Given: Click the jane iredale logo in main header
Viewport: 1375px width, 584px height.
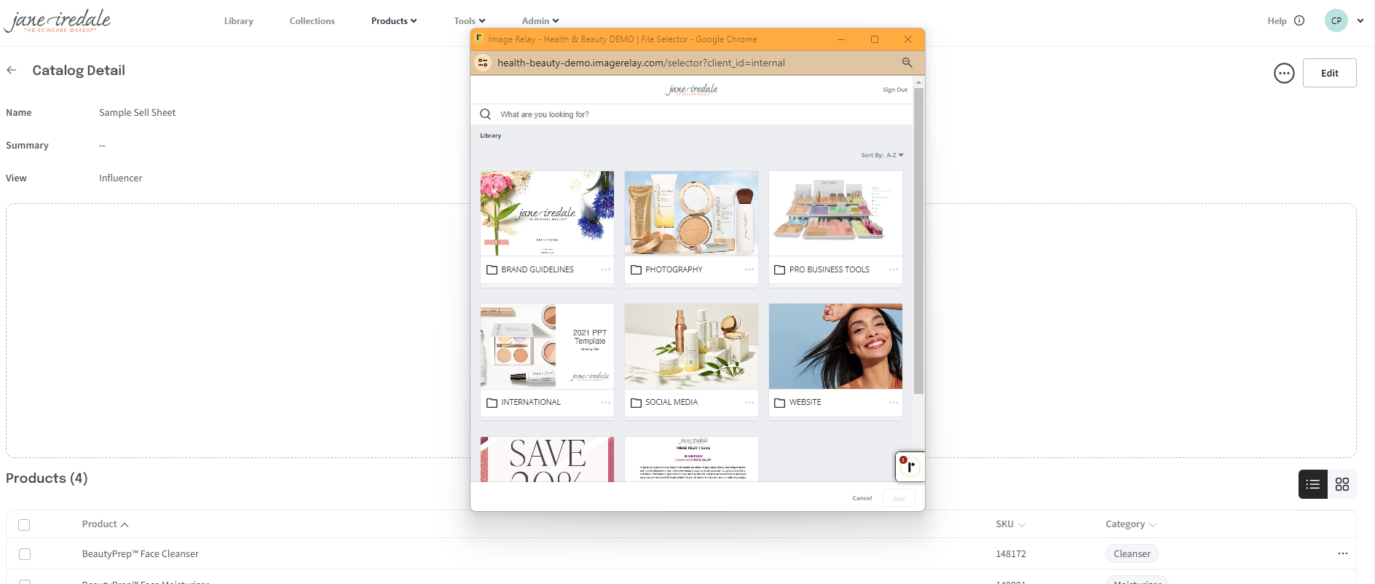Looking at the screenshot, I should (58, 20).
